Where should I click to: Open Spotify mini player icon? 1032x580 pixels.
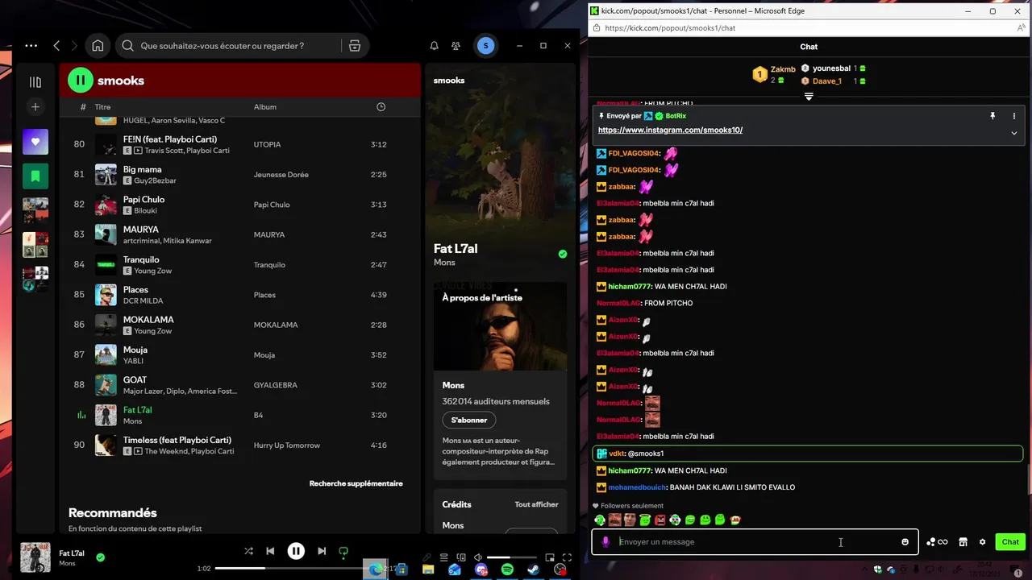tap(550, 557)
